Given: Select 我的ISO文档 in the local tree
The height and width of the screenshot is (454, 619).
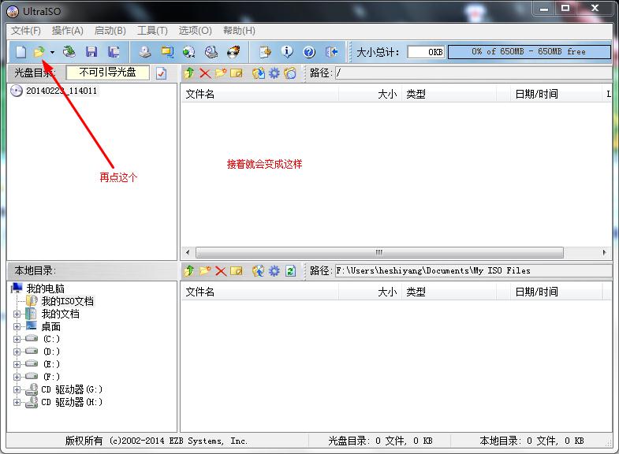Looking at the screenshot, I should [68, 301].
